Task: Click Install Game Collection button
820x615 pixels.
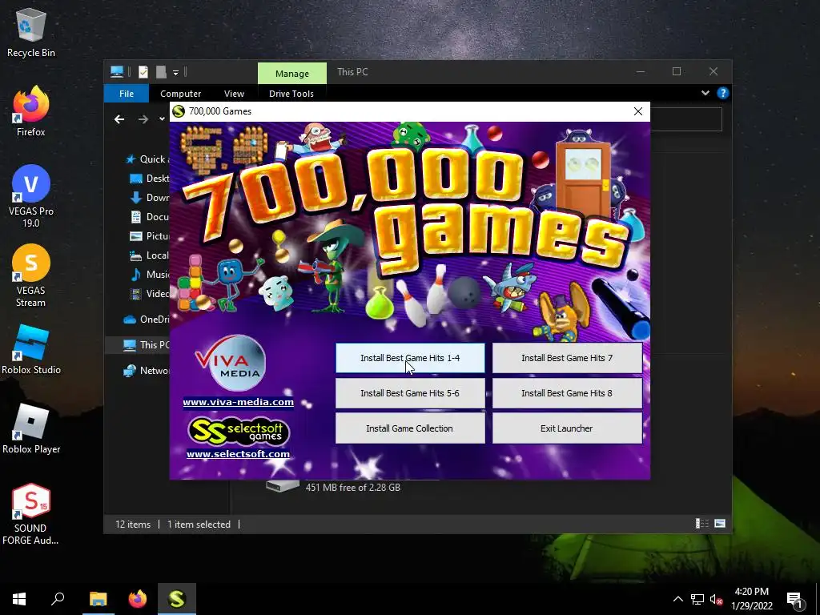Action: click(410, 428)
